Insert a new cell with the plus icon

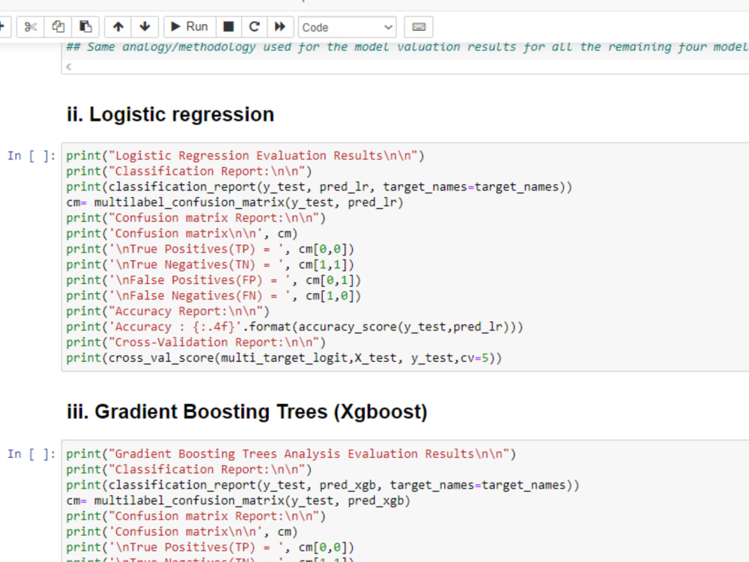[x=4, y=26]
